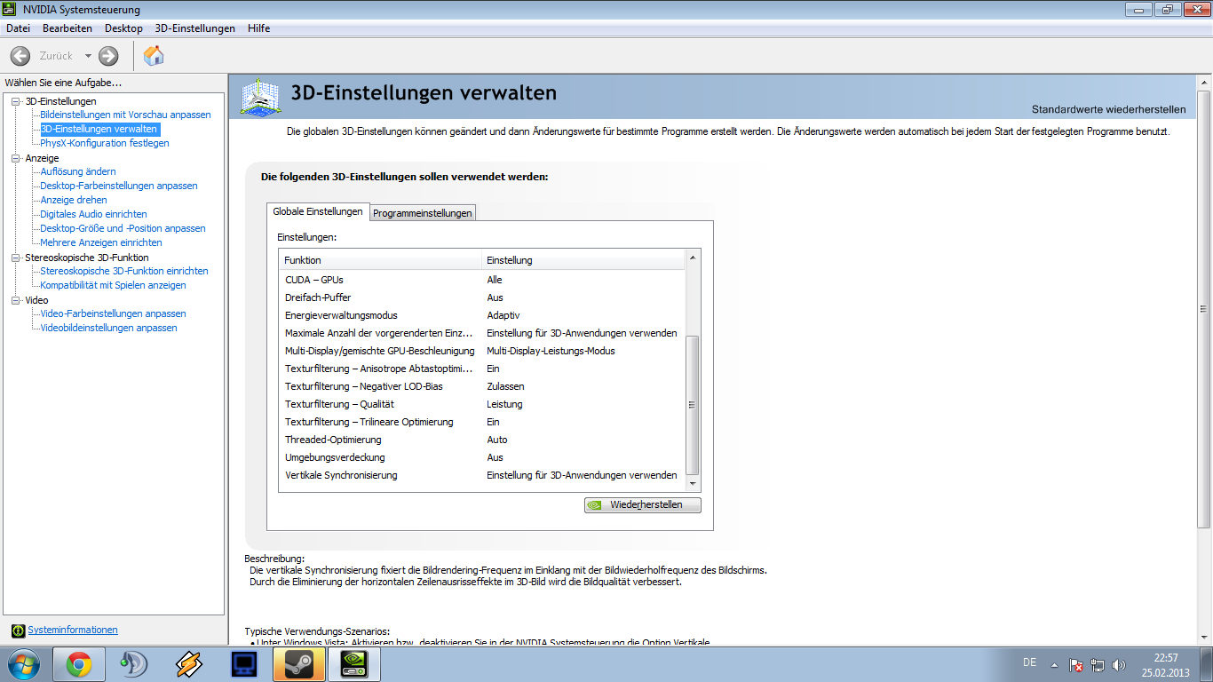1213x682 pixels.
Task: Open the Action Center flag icon
Action: [x=1075, y=664]
